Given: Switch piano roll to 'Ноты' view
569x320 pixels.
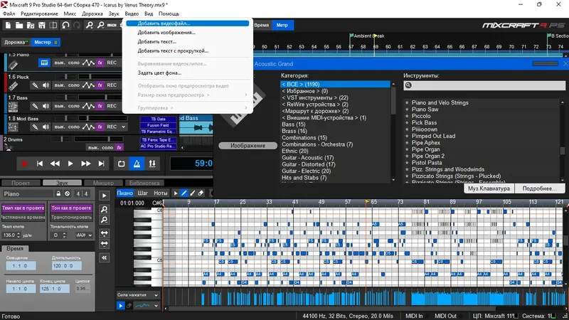Looking at the screenshot, I should (x=161, y=193).
